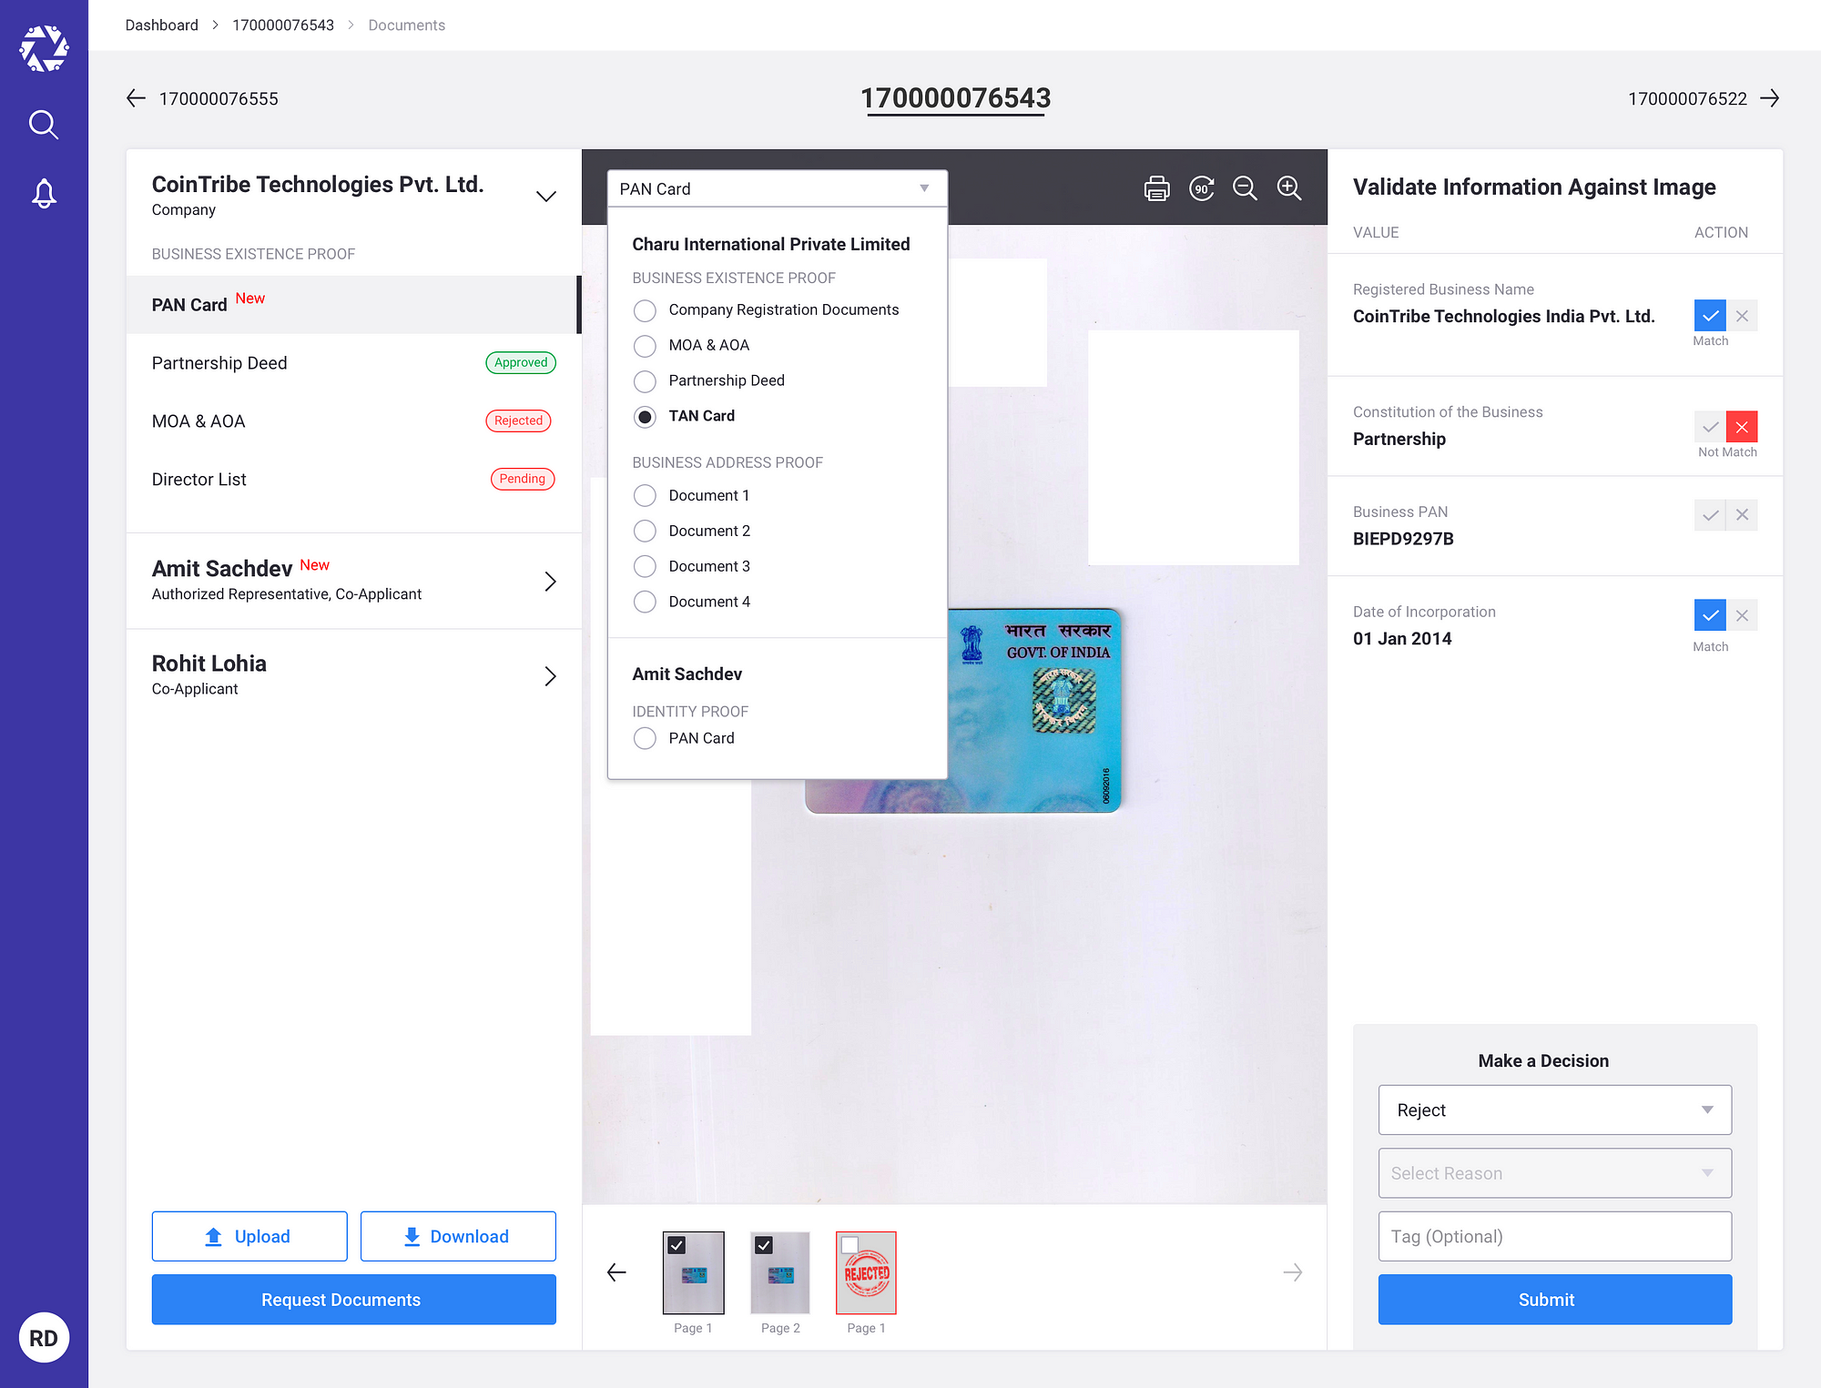Select the MOA & AOA radio option

point(645,346)
